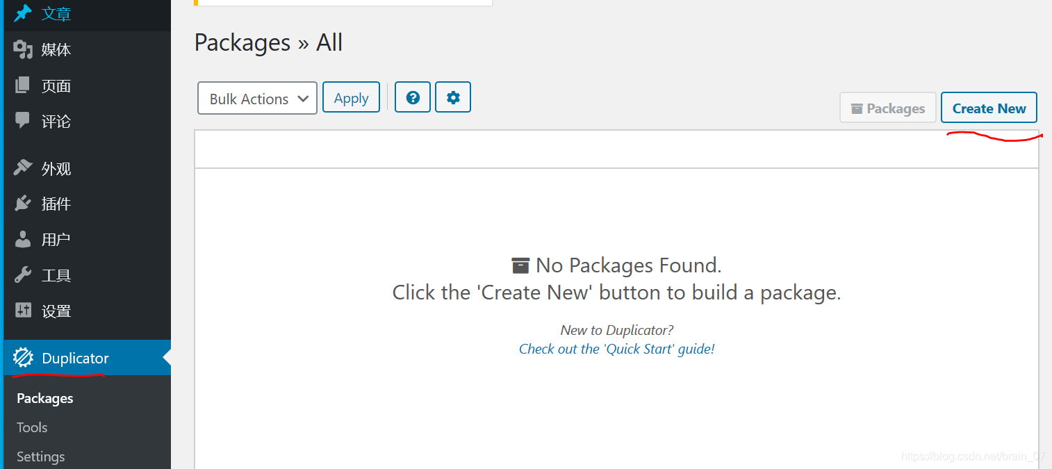Click the paintbrush icon beside 外观
The height and width of the screenshot is (469, 1052).
[x=23, y=167]
